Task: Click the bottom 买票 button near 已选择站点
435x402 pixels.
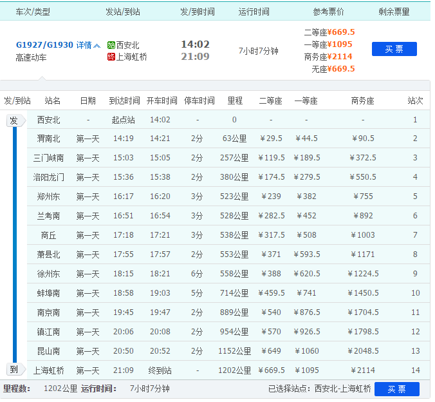Action: pos(397,389)
